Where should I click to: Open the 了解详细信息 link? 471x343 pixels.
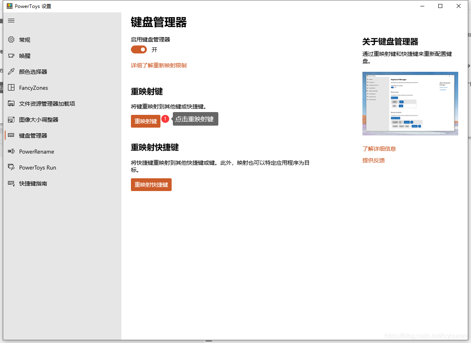coord(379,148)
